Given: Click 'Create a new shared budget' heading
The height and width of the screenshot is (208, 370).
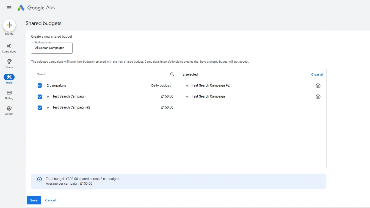Looking at the screenshot, I should coord(52,37).
